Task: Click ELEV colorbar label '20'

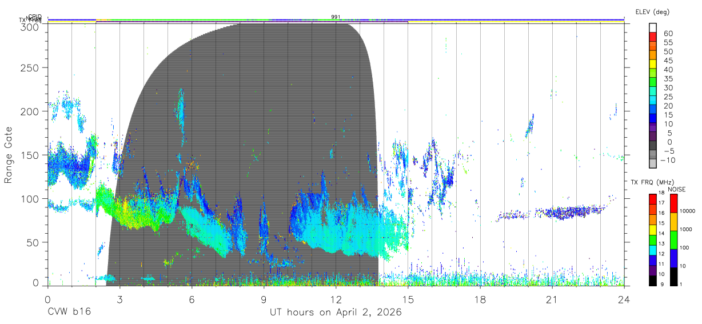Action: pos(668,106)
